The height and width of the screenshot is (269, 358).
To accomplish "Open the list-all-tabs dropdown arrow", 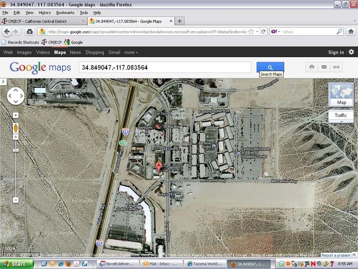I will tap(354, 21).
